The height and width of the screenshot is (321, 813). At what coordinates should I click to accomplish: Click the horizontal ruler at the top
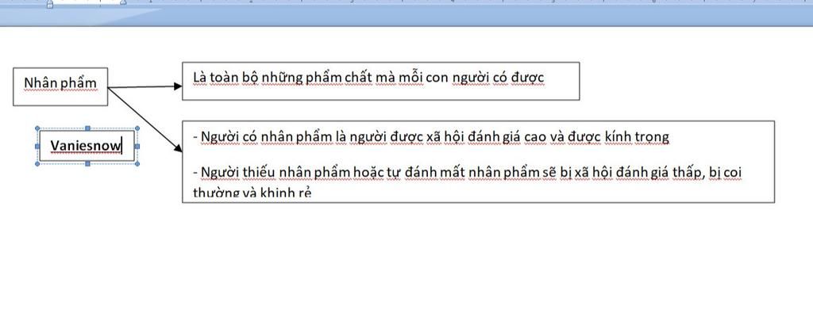(406, 2)
